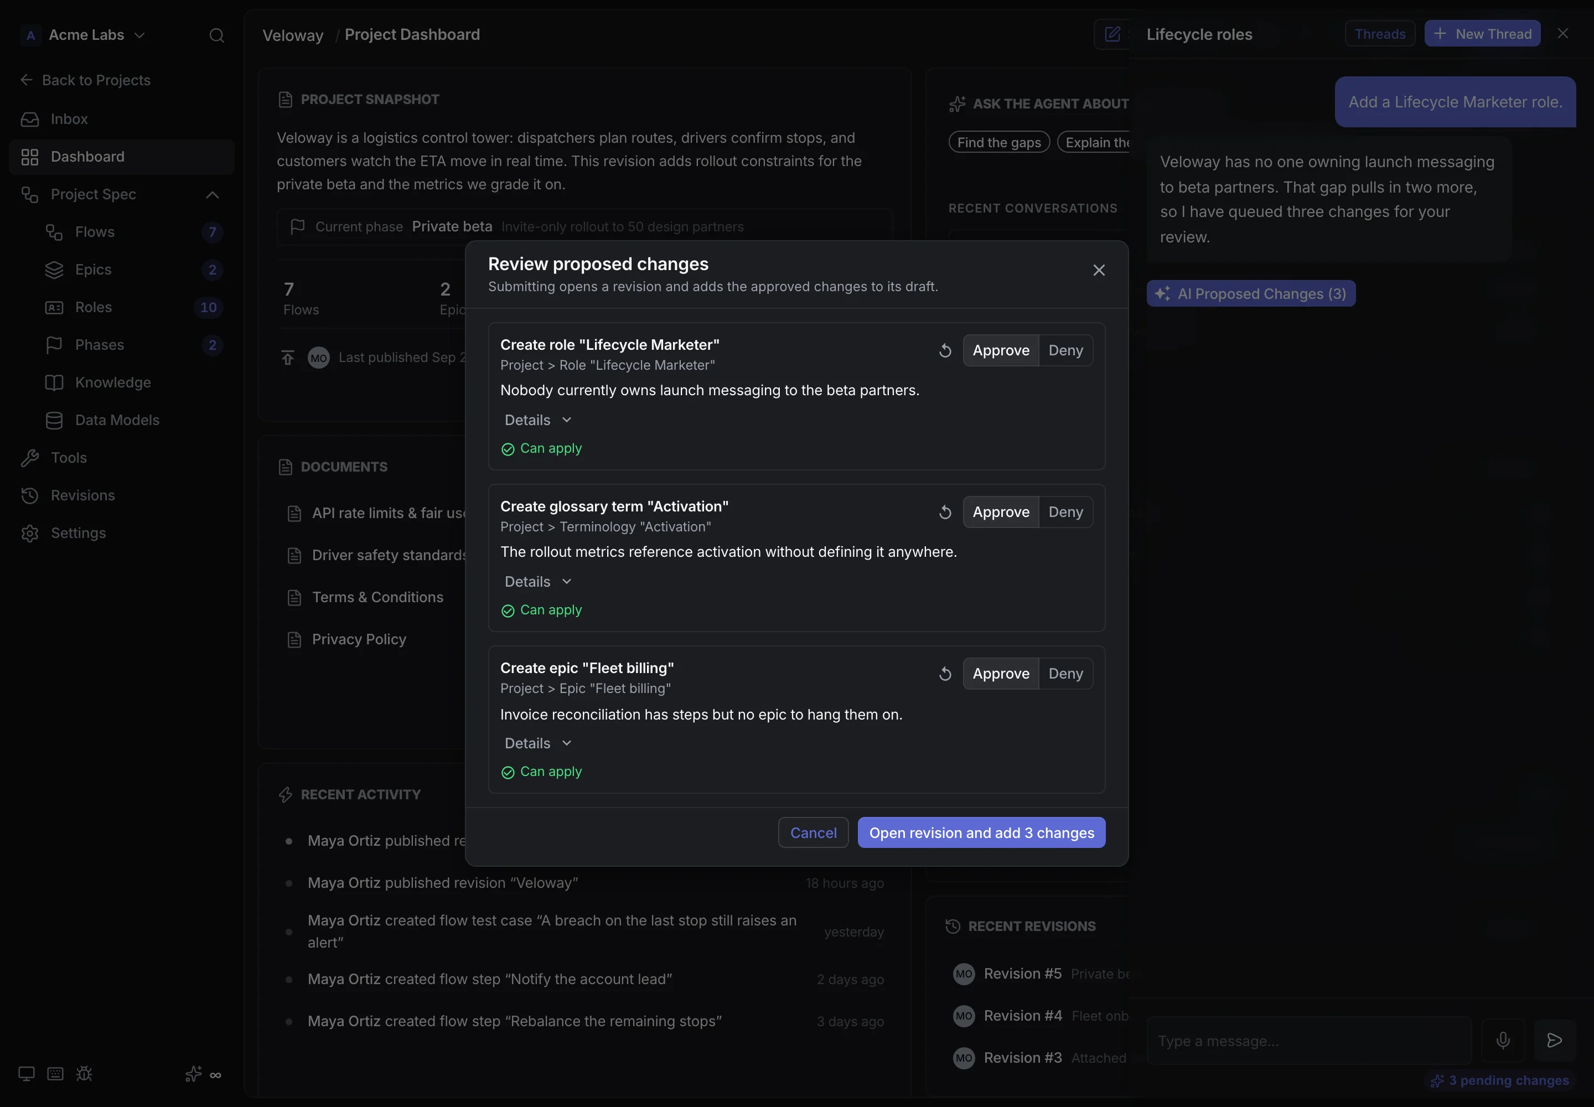
Task: Open Tools in the sidebar
Action: coord(121,458)
